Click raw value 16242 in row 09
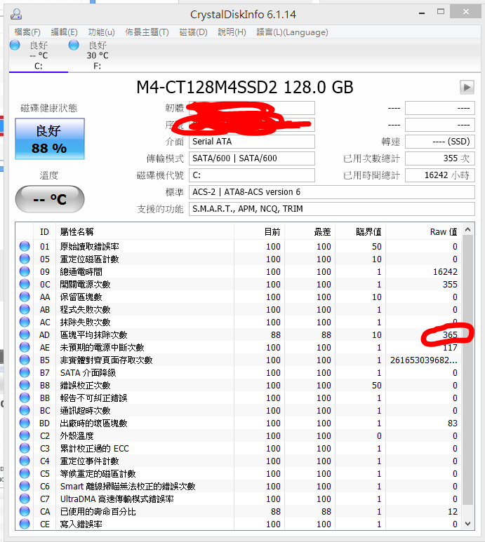This screenshot has width=485, height=542. (x=445, y=272)
